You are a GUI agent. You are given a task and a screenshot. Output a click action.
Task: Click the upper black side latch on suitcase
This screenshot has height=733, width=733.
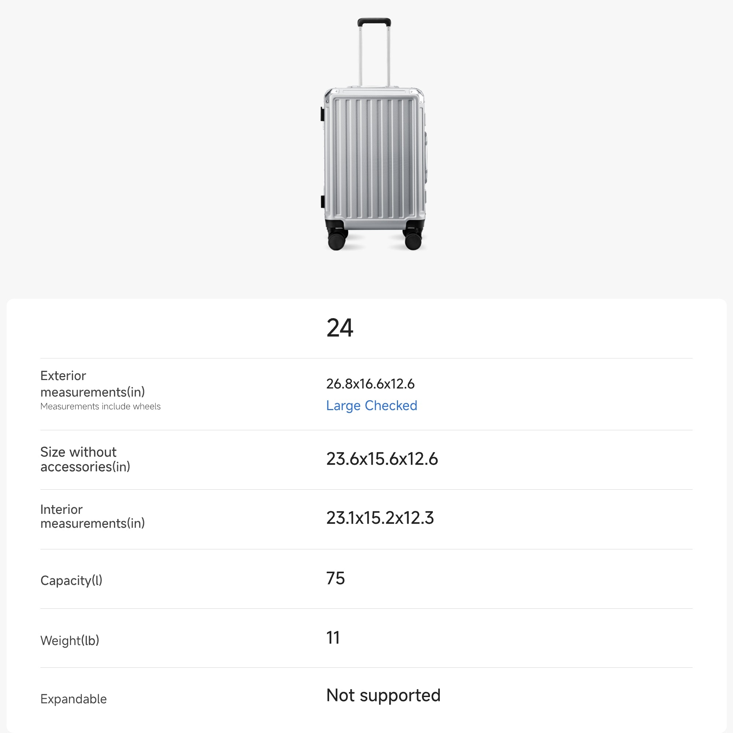(x=323, y=114)
